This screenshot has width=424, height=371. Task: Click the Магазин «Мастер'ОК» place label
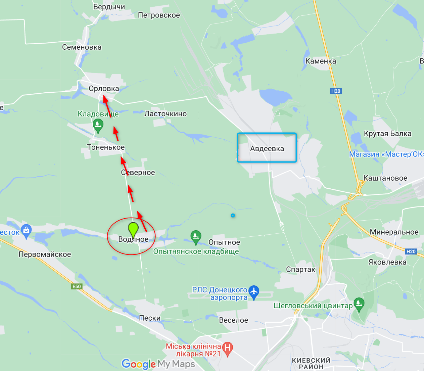pos(386,154)
